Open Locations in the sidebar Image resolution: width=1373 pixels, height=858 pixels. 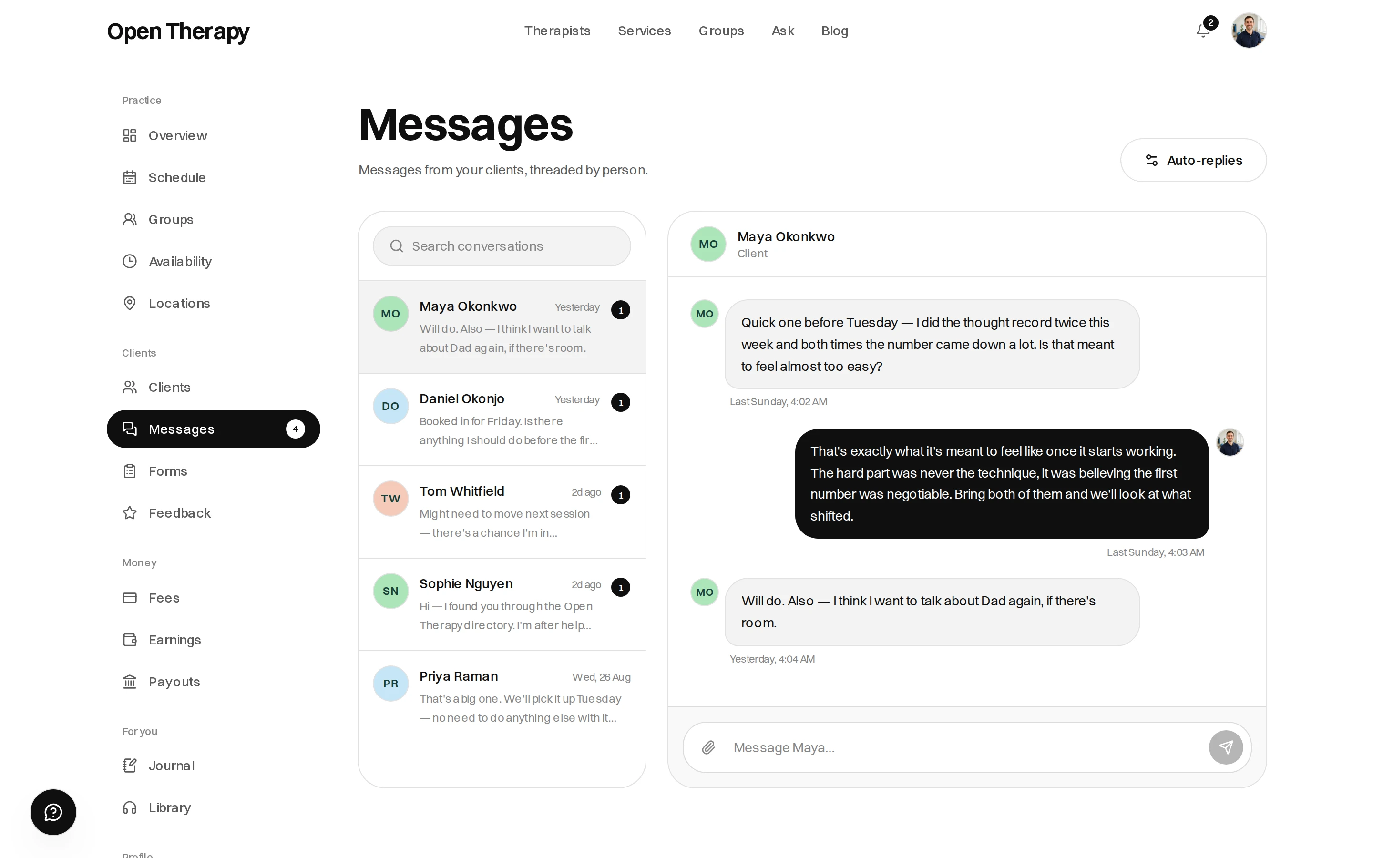tap(213, 304)
